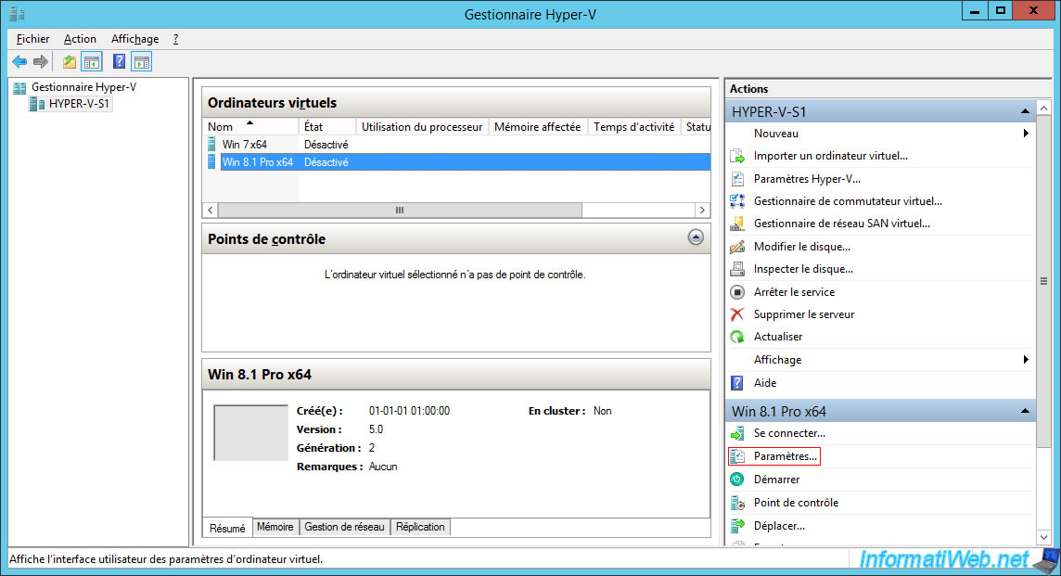
Task: Click the blue help toolbar icon
Action: 119,62
